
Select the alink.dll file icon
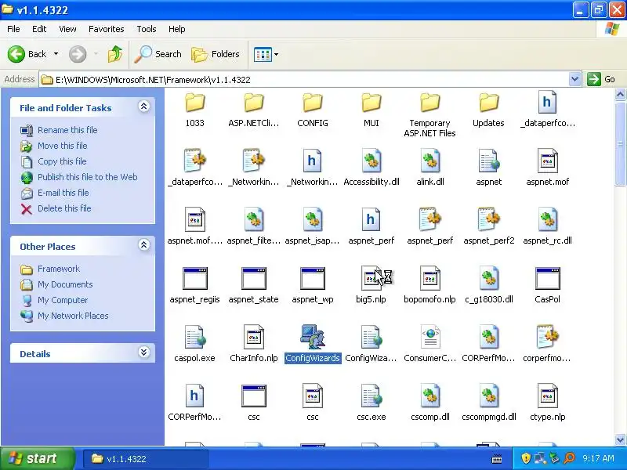point(429,161)
